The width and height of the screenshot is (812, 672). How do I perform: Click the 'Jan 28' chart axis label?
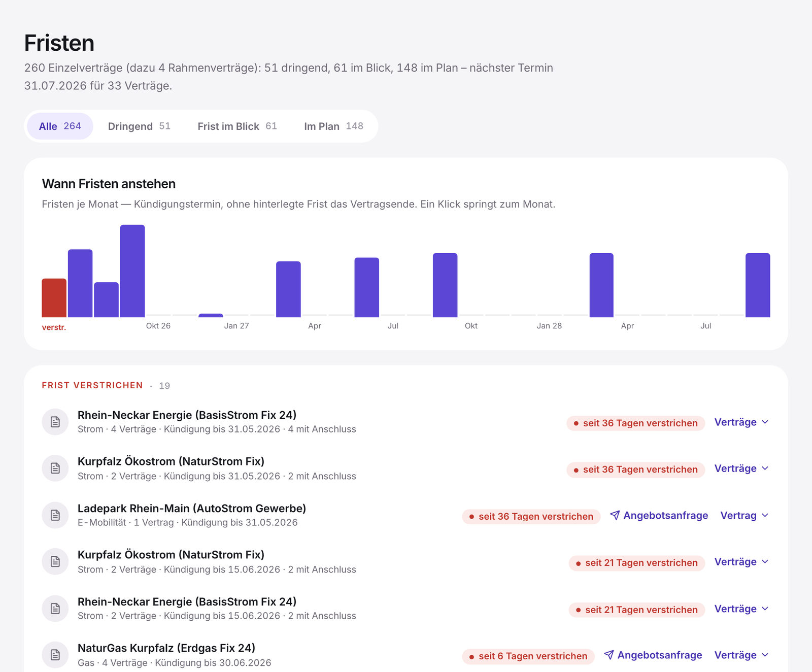[549, 326]
